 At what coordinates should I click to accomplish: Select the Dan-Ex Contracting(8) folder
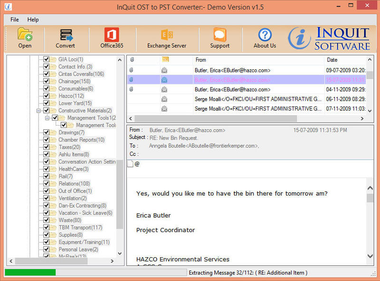click(82, 205)
